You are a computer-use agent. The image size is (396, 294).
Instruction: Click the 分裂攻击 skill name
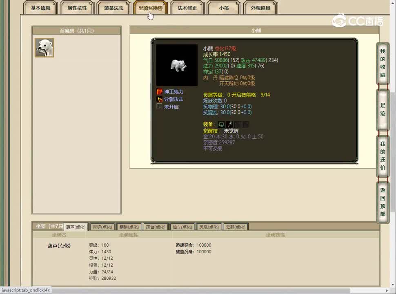pyautogui.click(x=174, y=99)
